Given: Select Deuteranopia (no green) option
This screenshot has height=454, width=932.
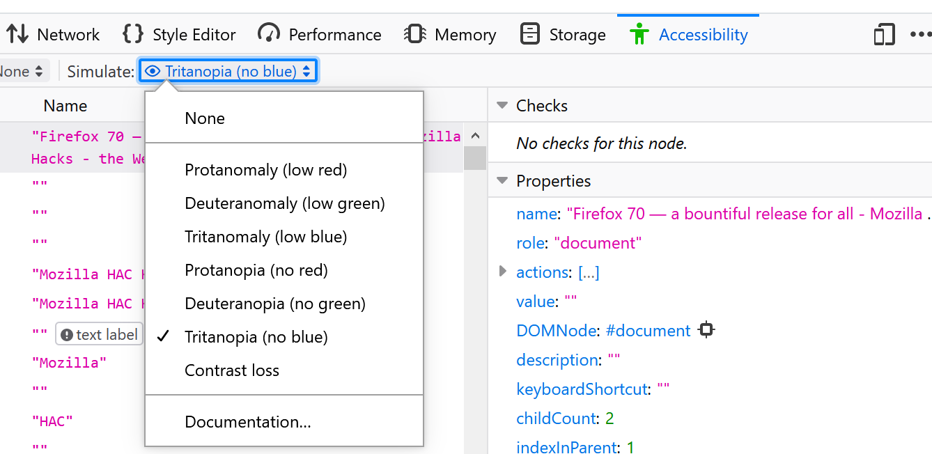Looking at the screenshot, I should [x=284, y=304].
